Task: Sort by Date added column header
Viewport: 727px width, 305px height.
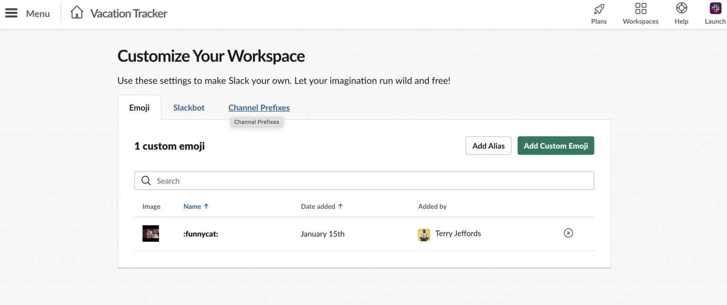Action: tap(322, 207)
